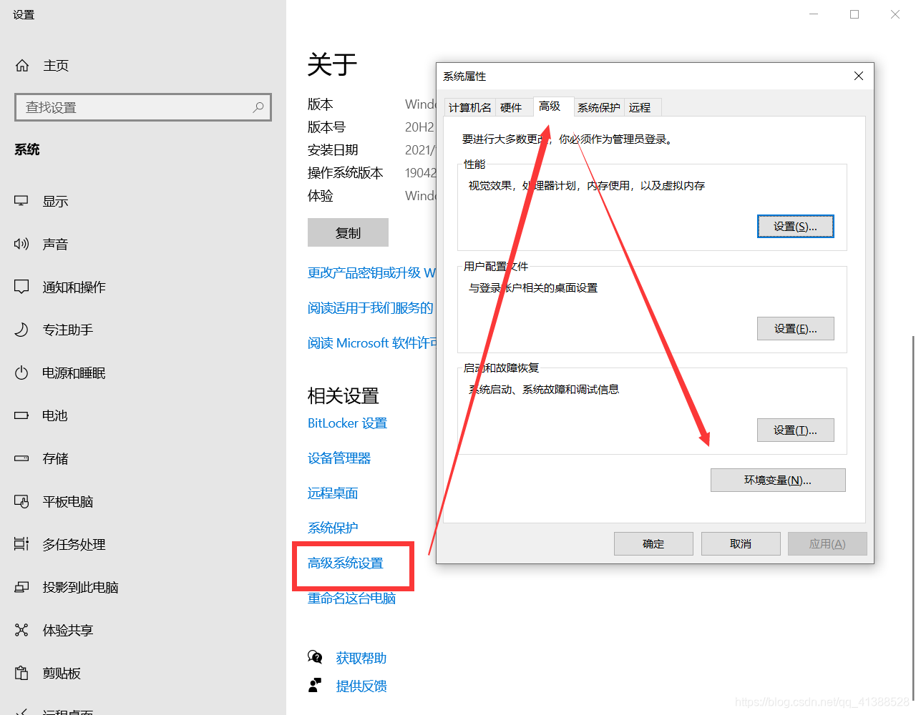Click the 平板电脑 sidebar label
The width and height of the screenshot is (916, 715).
[x=68, y=502]
